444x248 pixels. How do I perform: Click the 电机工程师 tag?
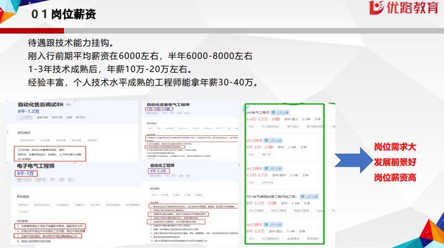[x=279, y=211]
